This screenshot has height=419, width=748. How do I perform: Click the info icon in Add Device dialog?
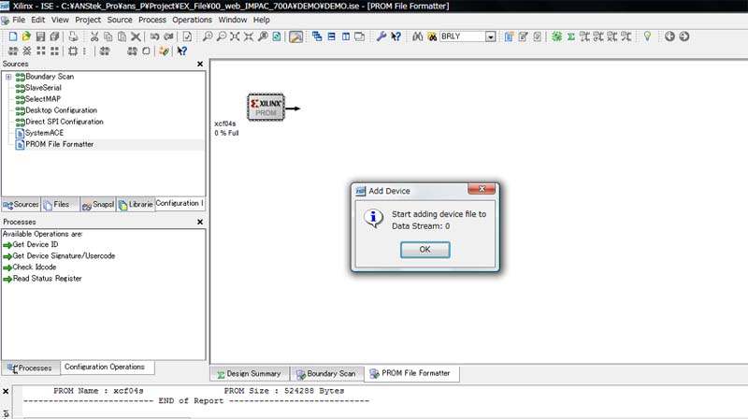[373, 218]
